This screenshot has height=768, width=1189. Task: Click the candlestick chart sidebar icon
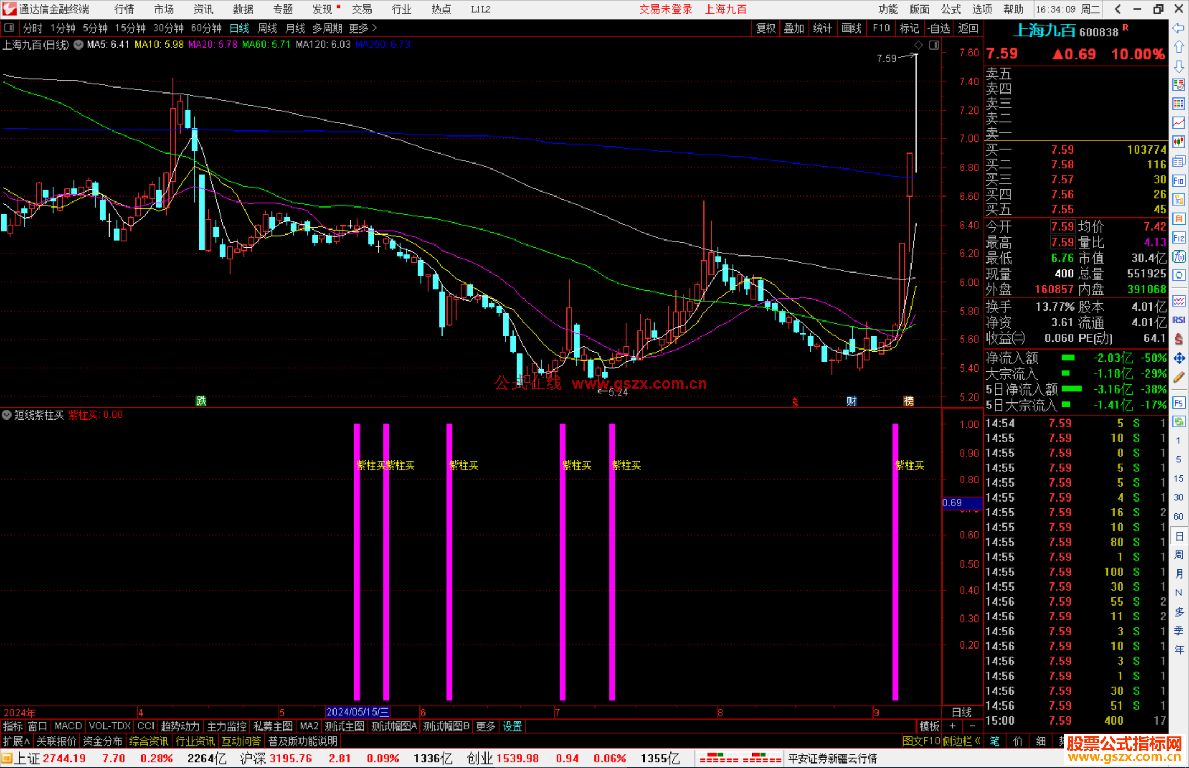(x=1179, y=141)
